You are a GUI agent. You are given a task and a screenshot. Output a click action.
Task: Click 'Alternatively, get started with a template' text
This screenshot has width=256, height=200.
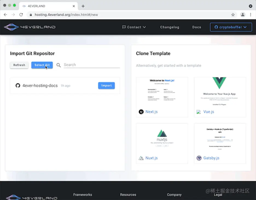(168, 65)
